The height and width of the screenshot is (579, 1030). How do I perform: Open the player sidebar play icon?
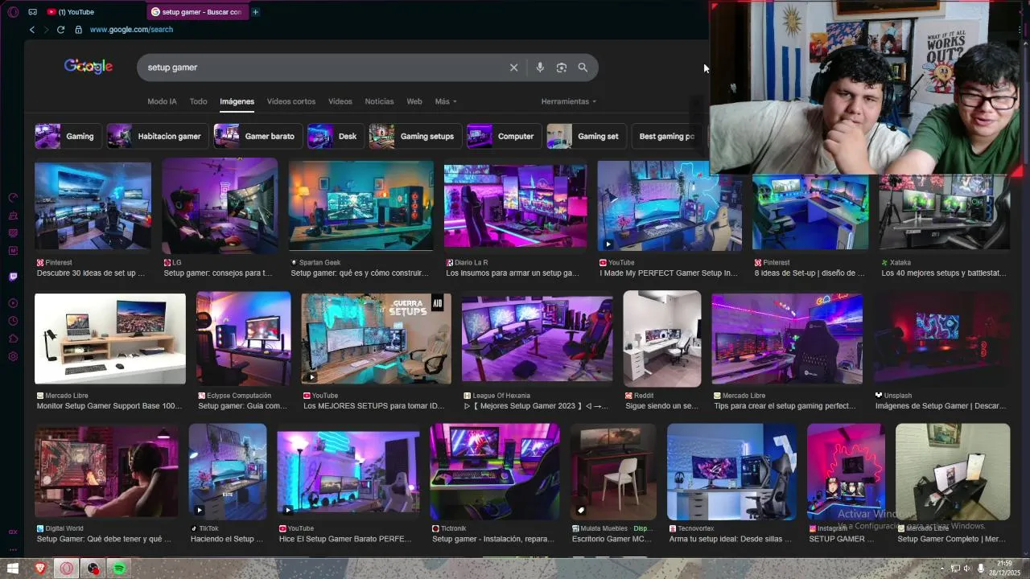(x=13, y=303)
